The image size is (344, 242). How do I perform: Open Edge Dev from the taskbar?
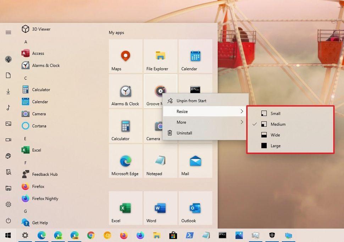pyautogui.click(x=58, y=235)
